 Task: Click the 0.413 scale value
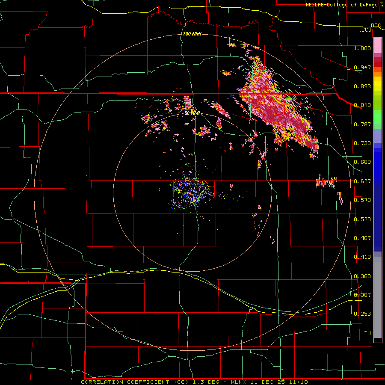(362, 257)
